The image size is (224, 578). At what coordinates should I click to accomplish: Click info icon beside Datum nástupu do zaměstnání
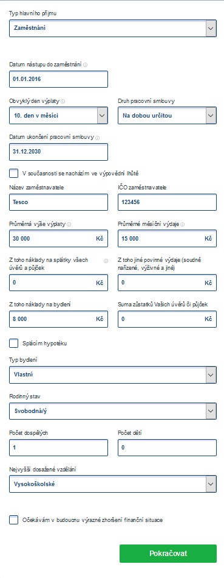(x=85, y=65)
